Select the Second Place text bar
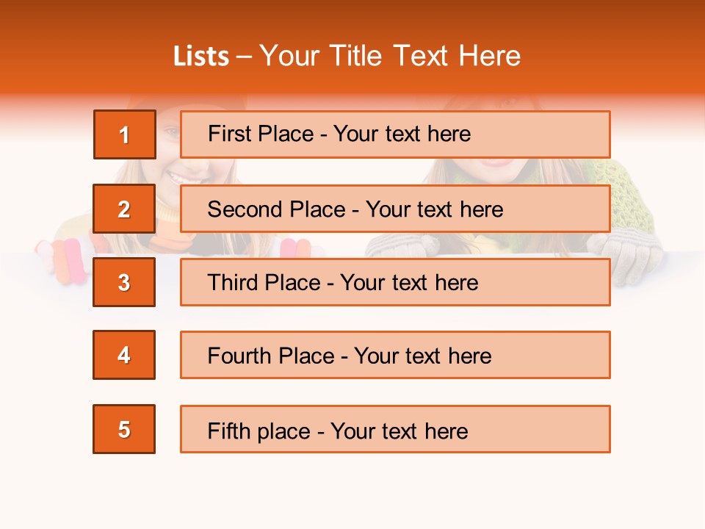 [395, 209]
